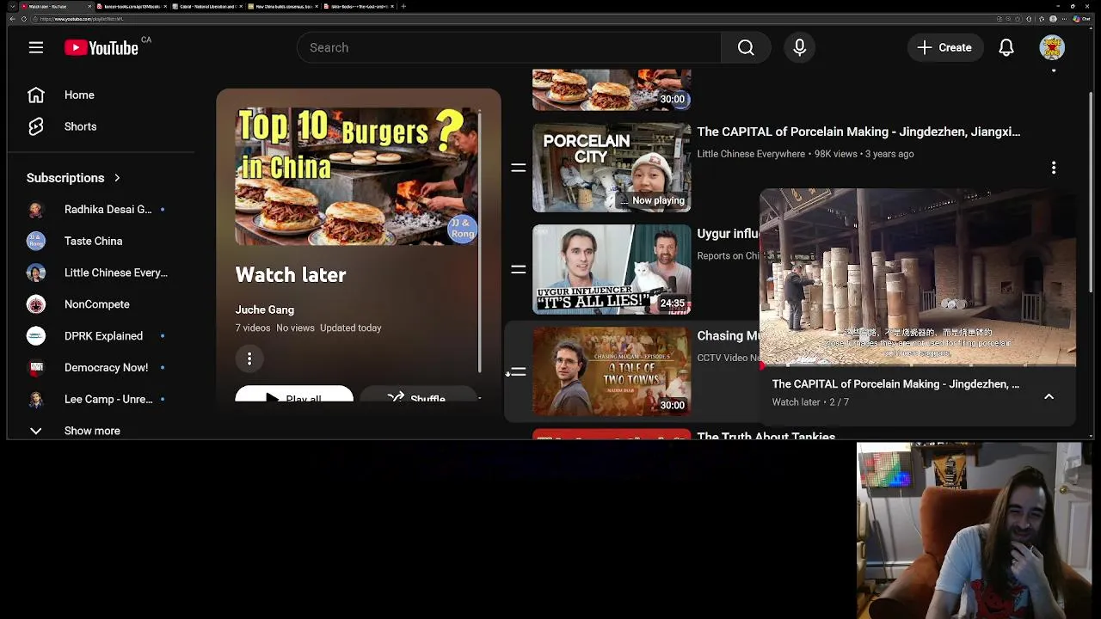Open the Top 10 Burgers playlist cover
The width and height of the screenshot is (1101, 619).
click(357, 176)
